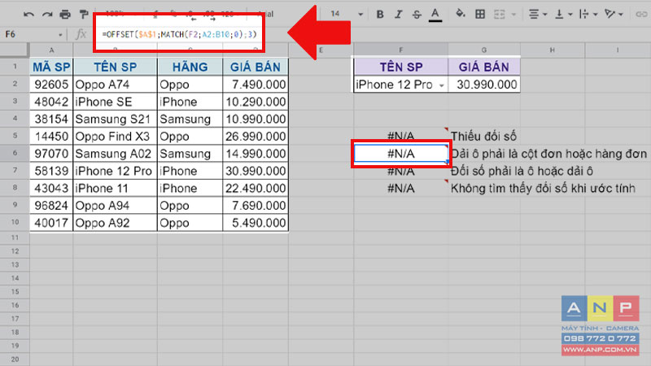This screenshot has width=651, height=366.
Task: Select the price cell 26.990.000
Action: tap(256, 136)
